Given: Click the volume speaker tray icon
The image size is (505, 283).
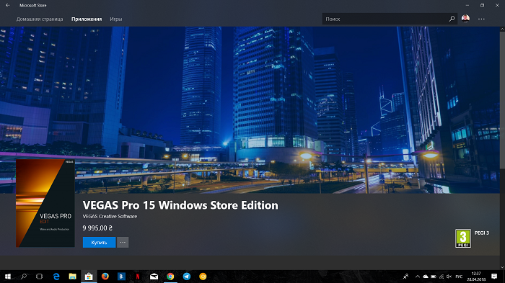Looking at the screenshot, I should tap(449, 277).
